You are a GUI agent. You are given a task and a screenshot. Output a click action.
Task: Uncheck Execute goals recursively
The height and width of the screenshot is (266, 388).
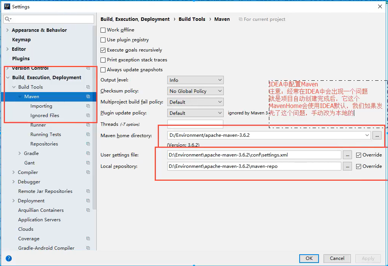(103, 50)
